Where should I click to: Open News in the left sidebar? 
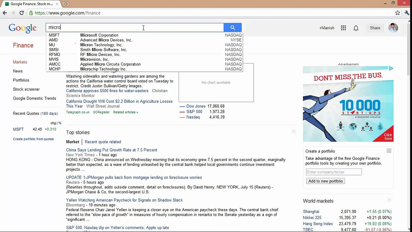click(x=18, y=71)
